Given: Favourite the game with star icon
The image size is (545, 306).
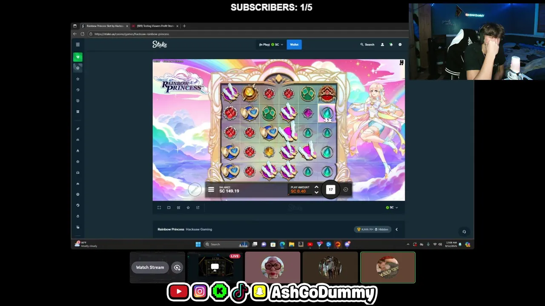Looking at the screenshot, I should tap(188, 207).
